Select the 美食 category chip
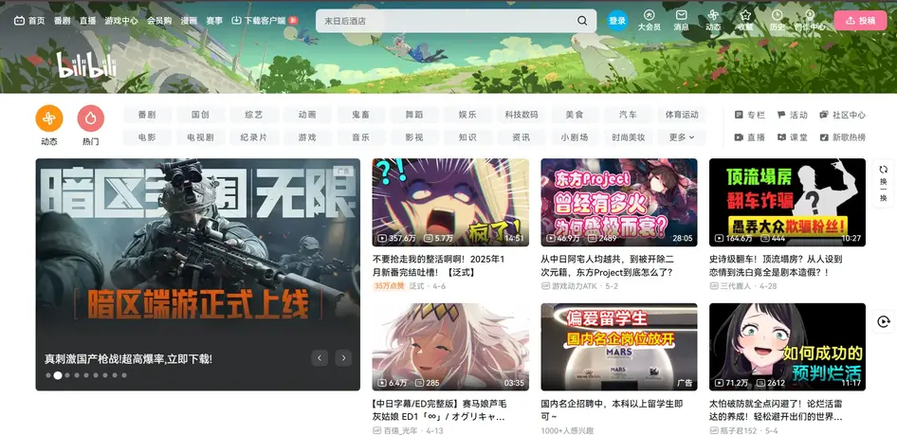This screenshot has height=435, width=897. 575,115
